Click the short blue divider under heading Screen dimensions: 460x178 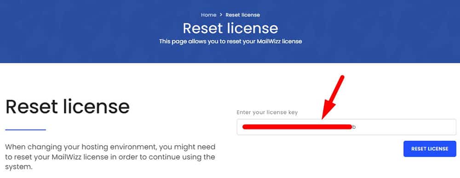[x=25, y=129]
